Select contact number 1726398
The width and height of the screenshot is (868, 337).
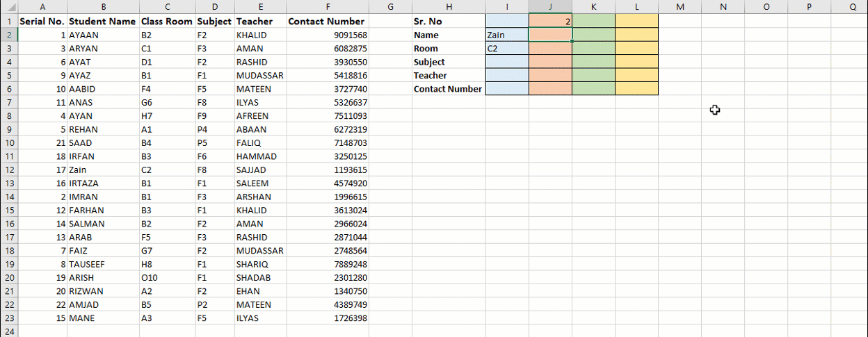[x=328, y=318]
